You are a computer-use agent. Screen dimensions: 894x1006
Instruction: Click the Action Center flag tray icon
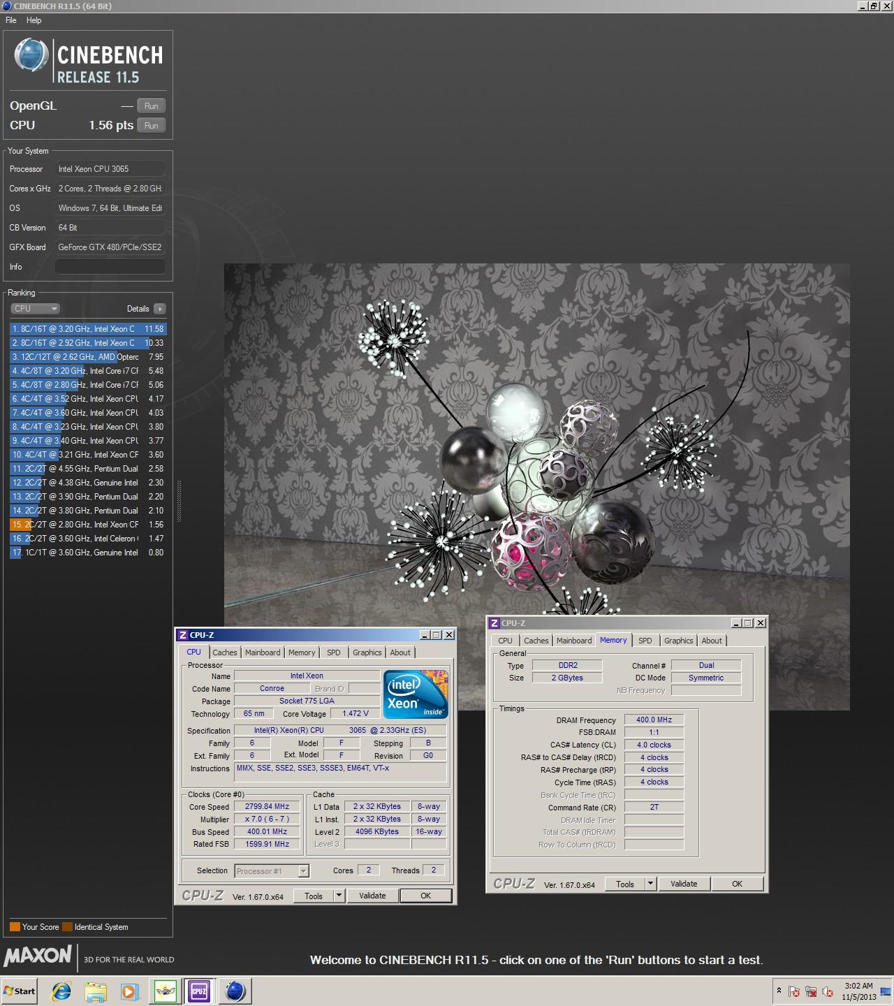(x=794, y=991)
